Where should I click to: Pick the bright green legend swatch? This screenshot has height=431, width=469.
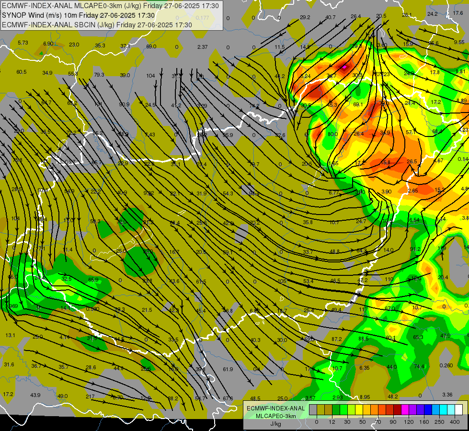coord(343,409)
